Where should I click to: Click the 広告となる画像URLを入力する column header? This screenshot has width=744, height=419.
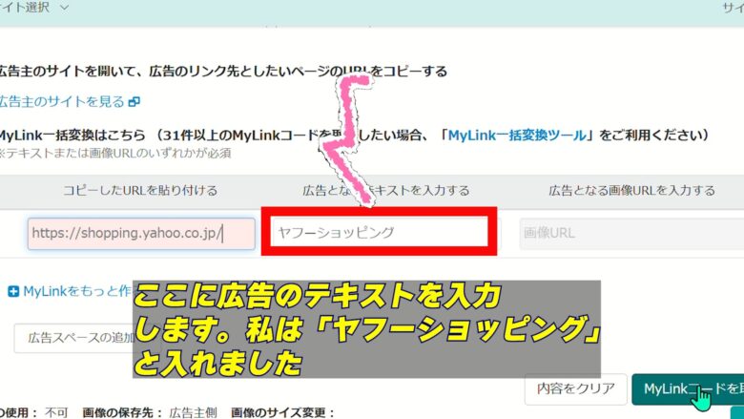pyautogui.click(x=631, y=190)
